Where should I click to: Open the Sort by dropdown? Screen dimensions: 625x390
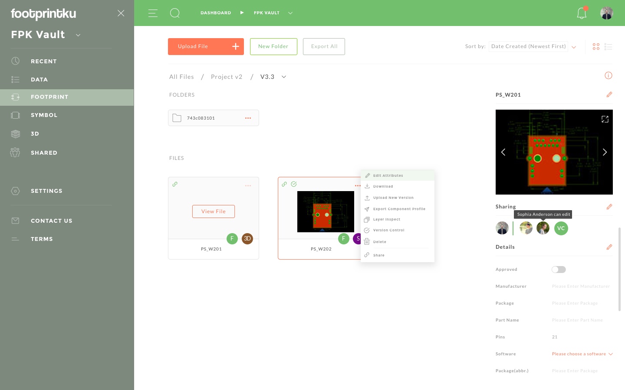tap(533, 46)
